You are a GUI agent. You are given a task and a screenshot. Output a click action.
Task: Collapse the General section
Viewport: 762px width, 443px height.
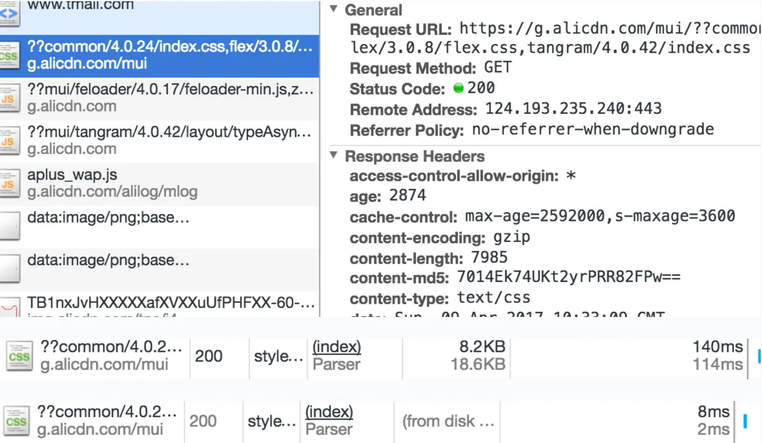[x=333, y=10]
